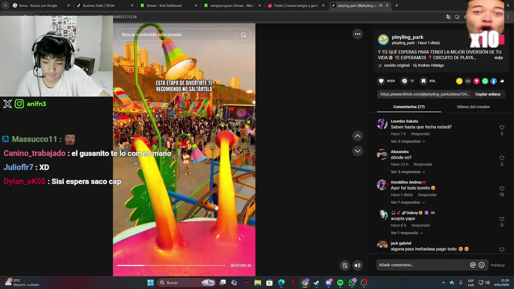Like Geraldine Andrea's comment
The height and width of the screenshot is (289, 514).
502,189
